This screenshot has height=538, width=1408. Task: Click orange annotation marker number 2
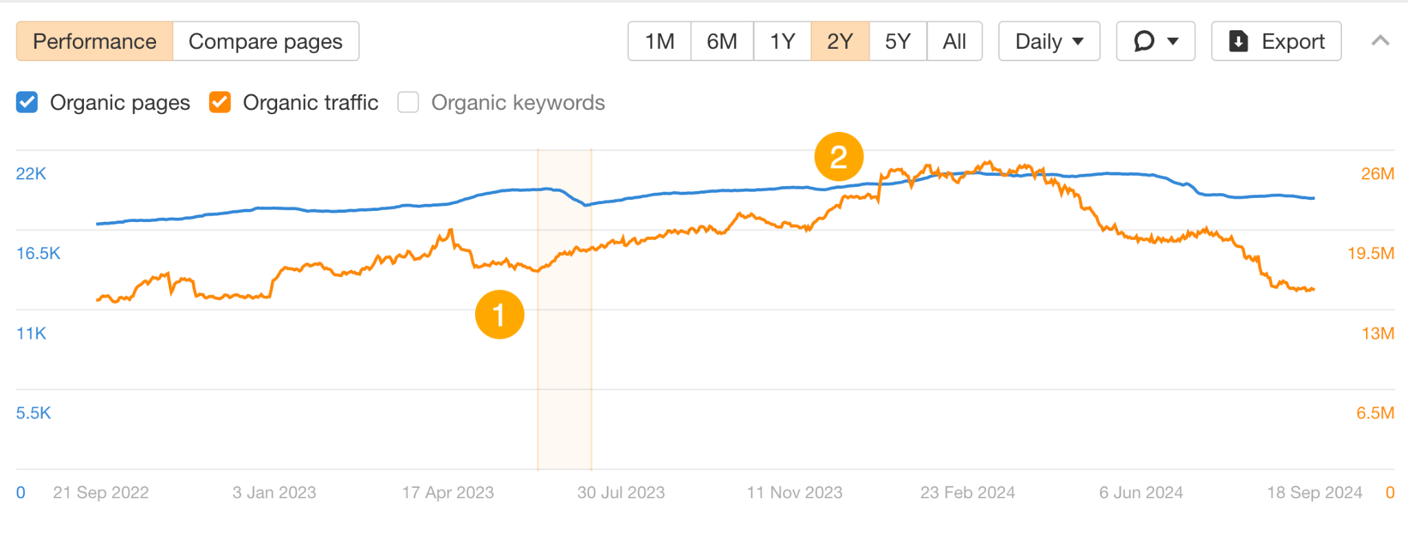click(839, 157)
